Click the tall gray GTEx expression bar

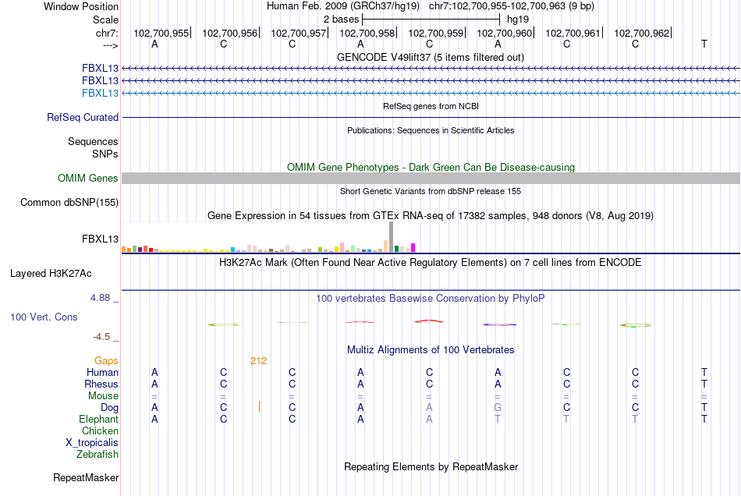[392, 236]
